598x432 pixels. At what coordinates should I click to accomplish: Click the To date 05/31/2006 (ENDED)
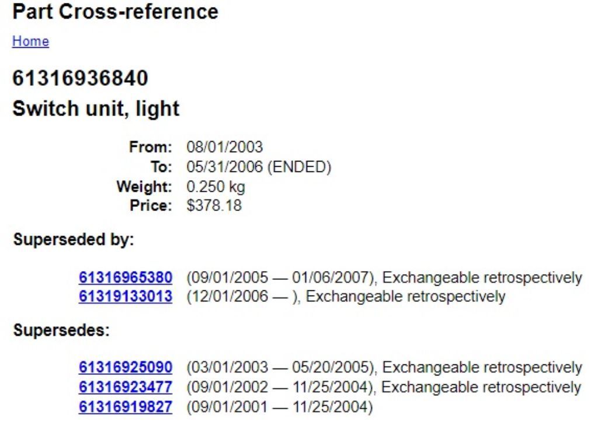[259, 167]
